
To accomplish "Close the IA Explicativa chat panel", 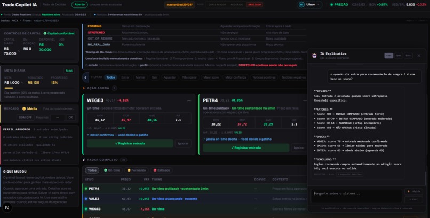I will [x=419, y=56].
